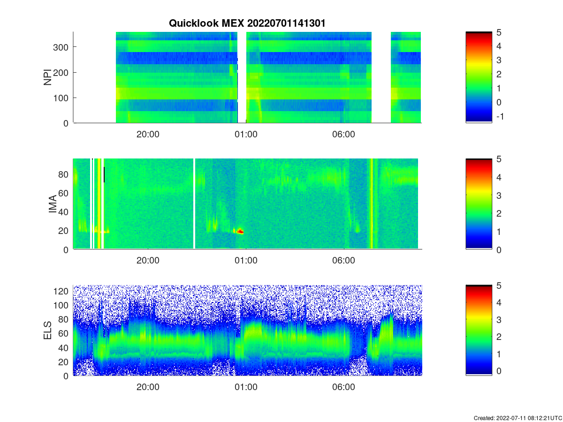The width and height of the screenshot is (563, 422).
Task: Click the NPI spectrogram colorbar
Action: pos(479,77)
